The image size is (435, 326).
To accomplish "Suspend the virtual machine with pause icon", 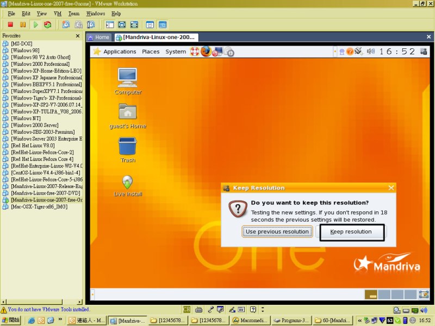I will (x=23, y=24).
